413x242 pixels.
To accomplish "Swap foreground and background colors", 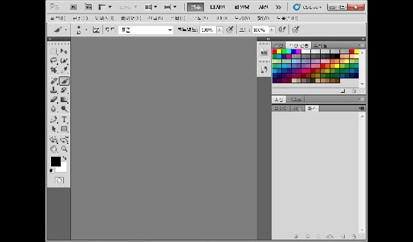I will 65,158.
